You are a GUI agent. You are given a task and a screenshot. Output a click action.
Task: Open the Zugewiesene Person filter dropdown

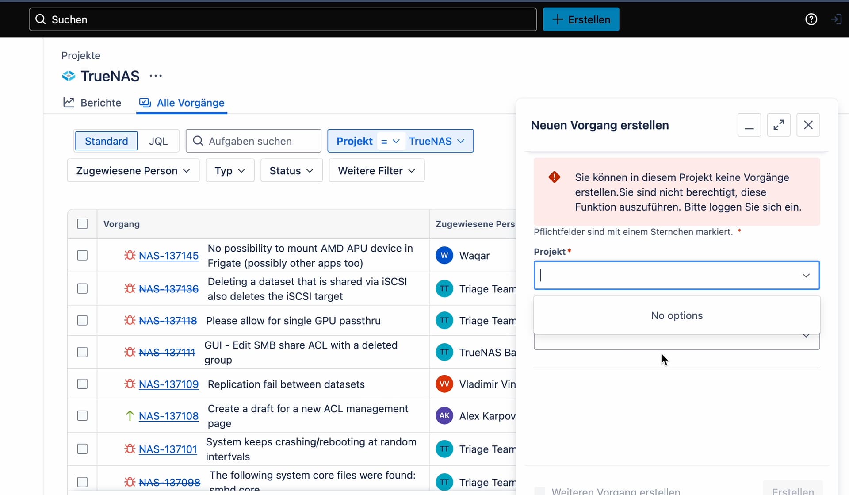pos(133,171)
